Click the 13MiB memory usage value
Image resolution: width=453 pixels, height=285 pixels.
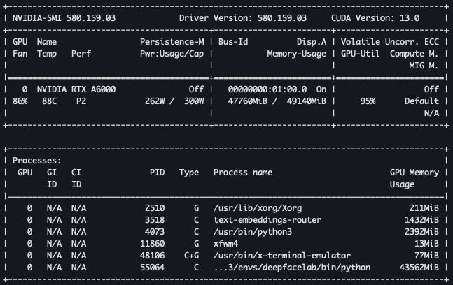click(x=426, y=244)
